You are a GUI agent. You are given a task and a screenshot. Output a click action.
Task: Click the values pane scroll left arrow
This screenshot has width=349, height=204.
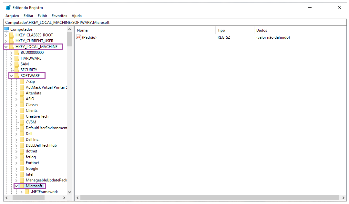78,198
